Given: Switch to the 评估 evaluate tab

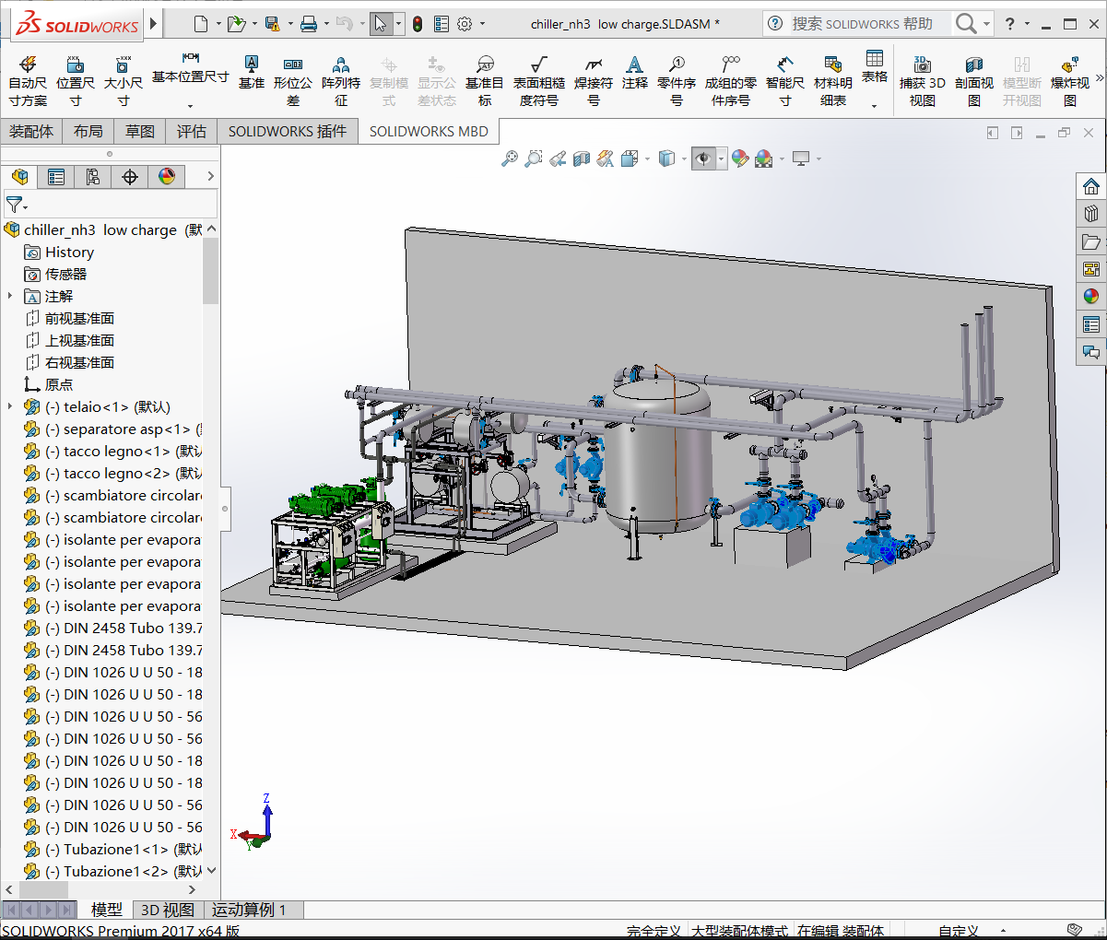Looking at the screenshot, I should [x=192, y=132].
